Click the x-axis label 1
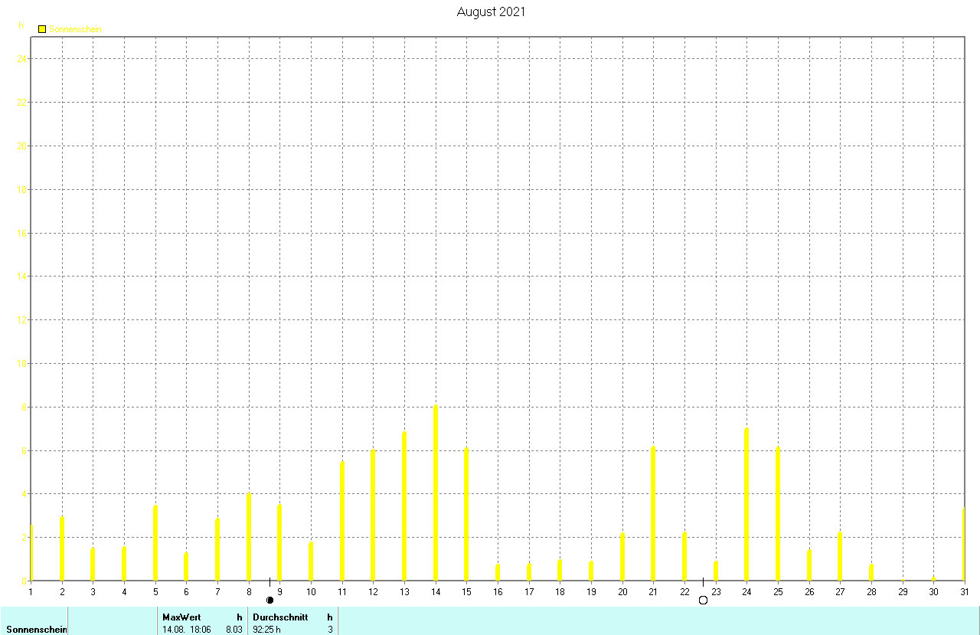980x635 pixels. [x=31, y=591]
